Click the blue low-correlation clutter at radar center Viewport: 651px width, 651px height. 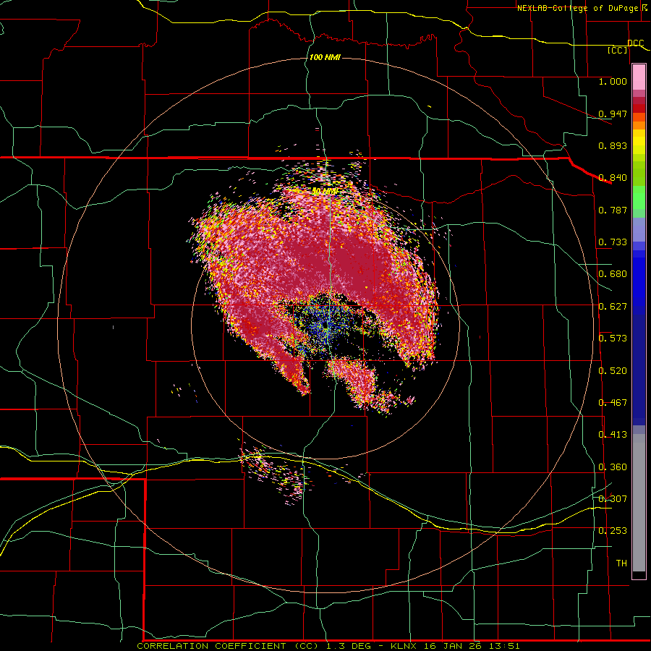(327, 325)
